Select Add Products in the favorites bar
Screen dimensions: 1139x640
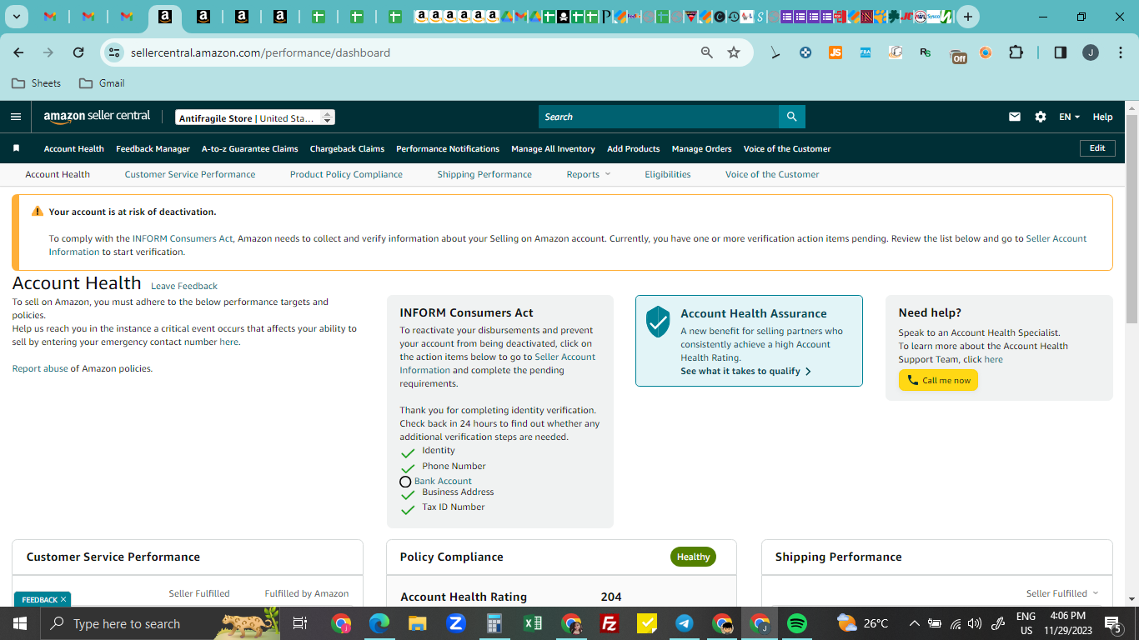coord(633,148)
